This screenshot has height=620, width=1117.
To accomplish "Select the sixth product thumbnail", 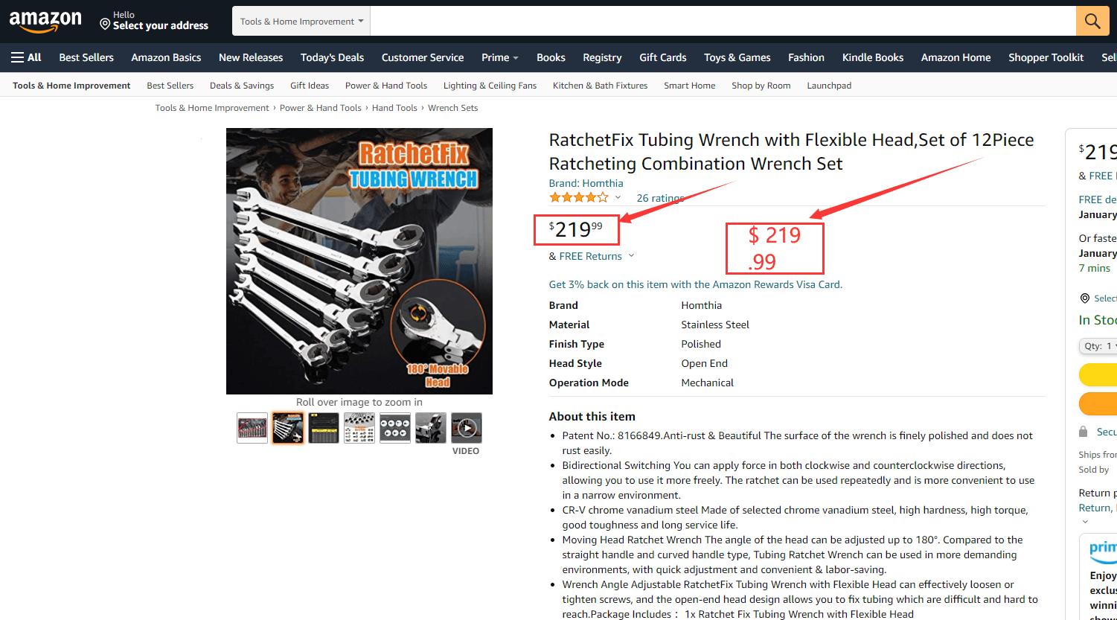I will (x=431, y=428).
